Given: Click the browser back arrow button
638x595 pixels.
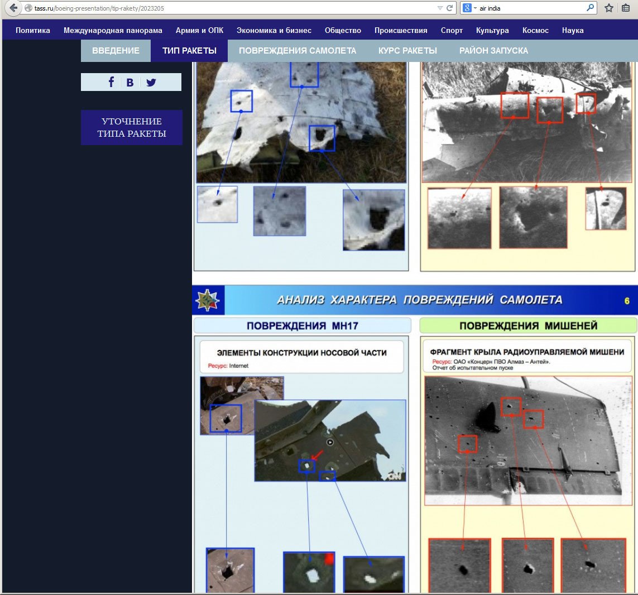Looking at the screenshot, I should [x=13, y=8].
